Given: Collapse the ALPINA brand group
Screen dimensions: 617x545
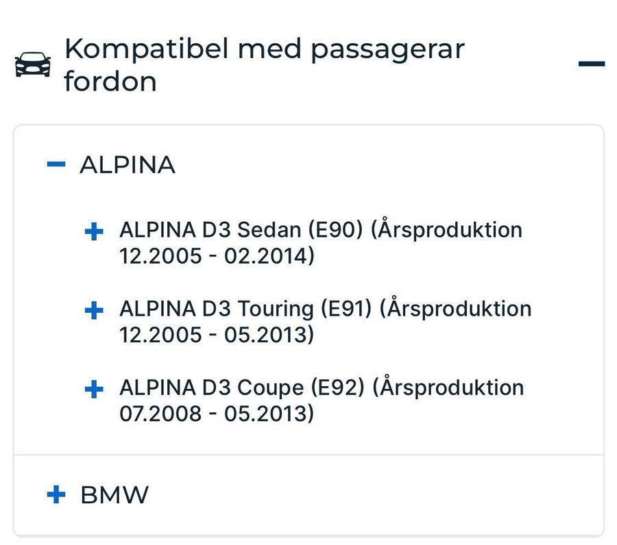Looking at the screenshot, I should (56, 164).
